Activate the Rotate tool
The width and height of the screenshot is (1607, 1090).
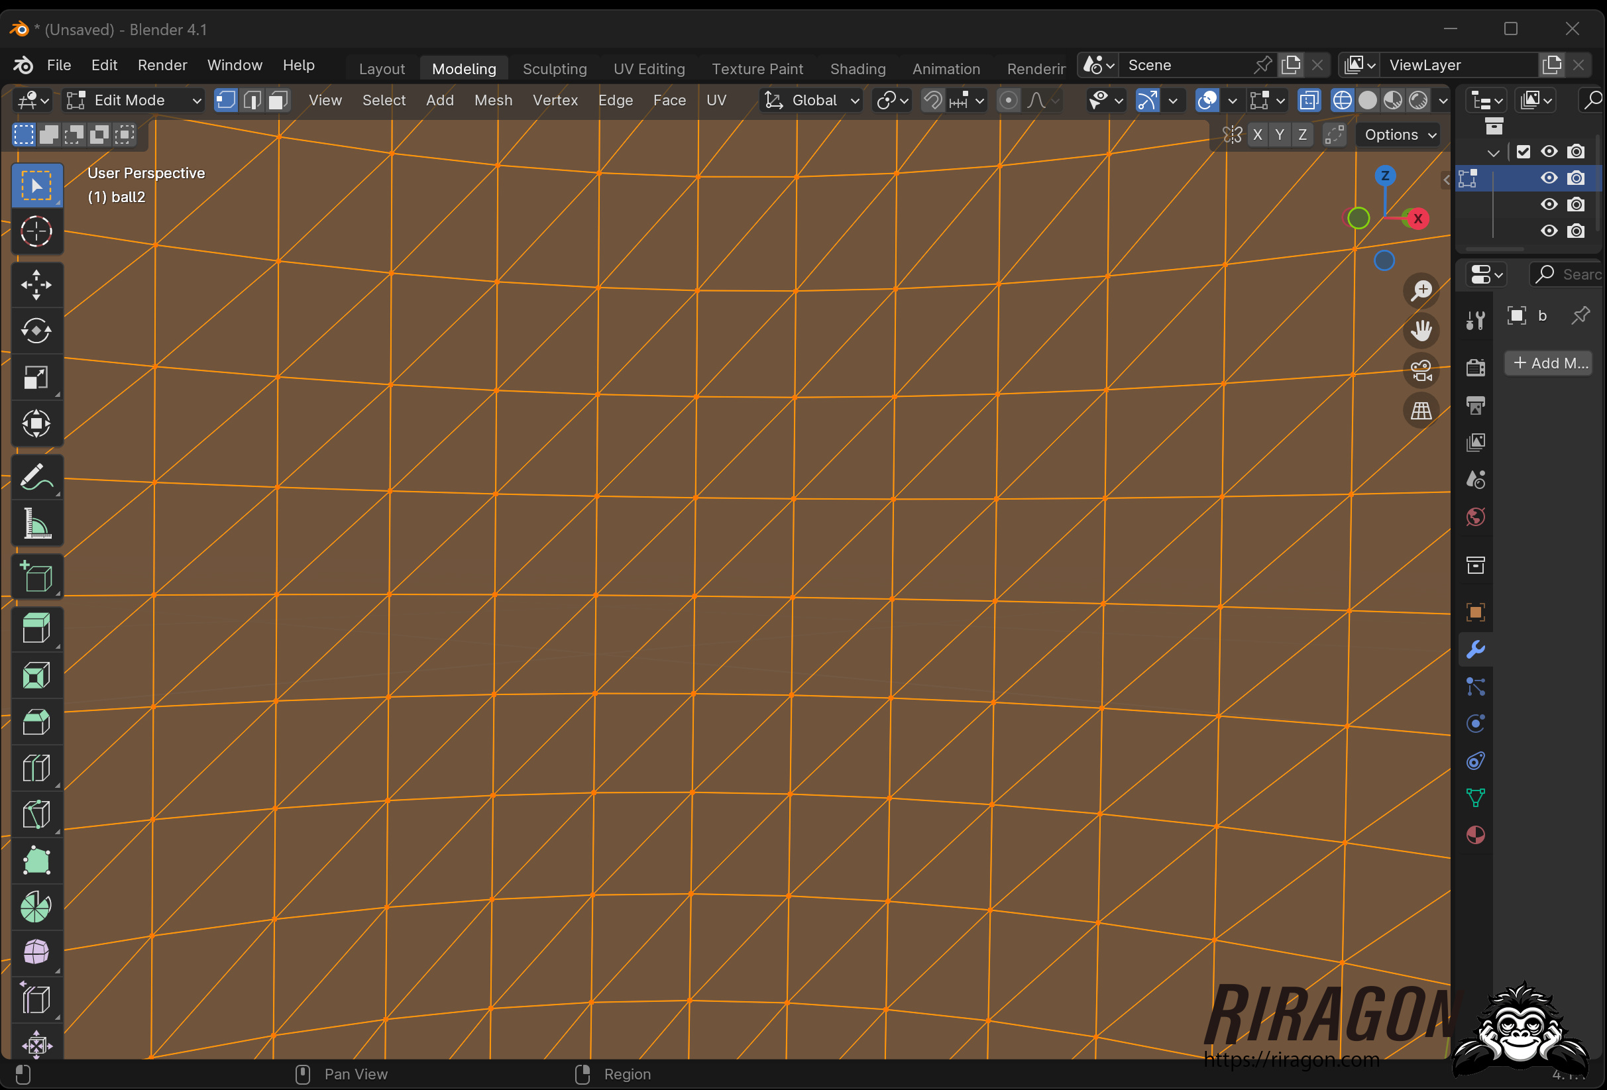point(36,331)
